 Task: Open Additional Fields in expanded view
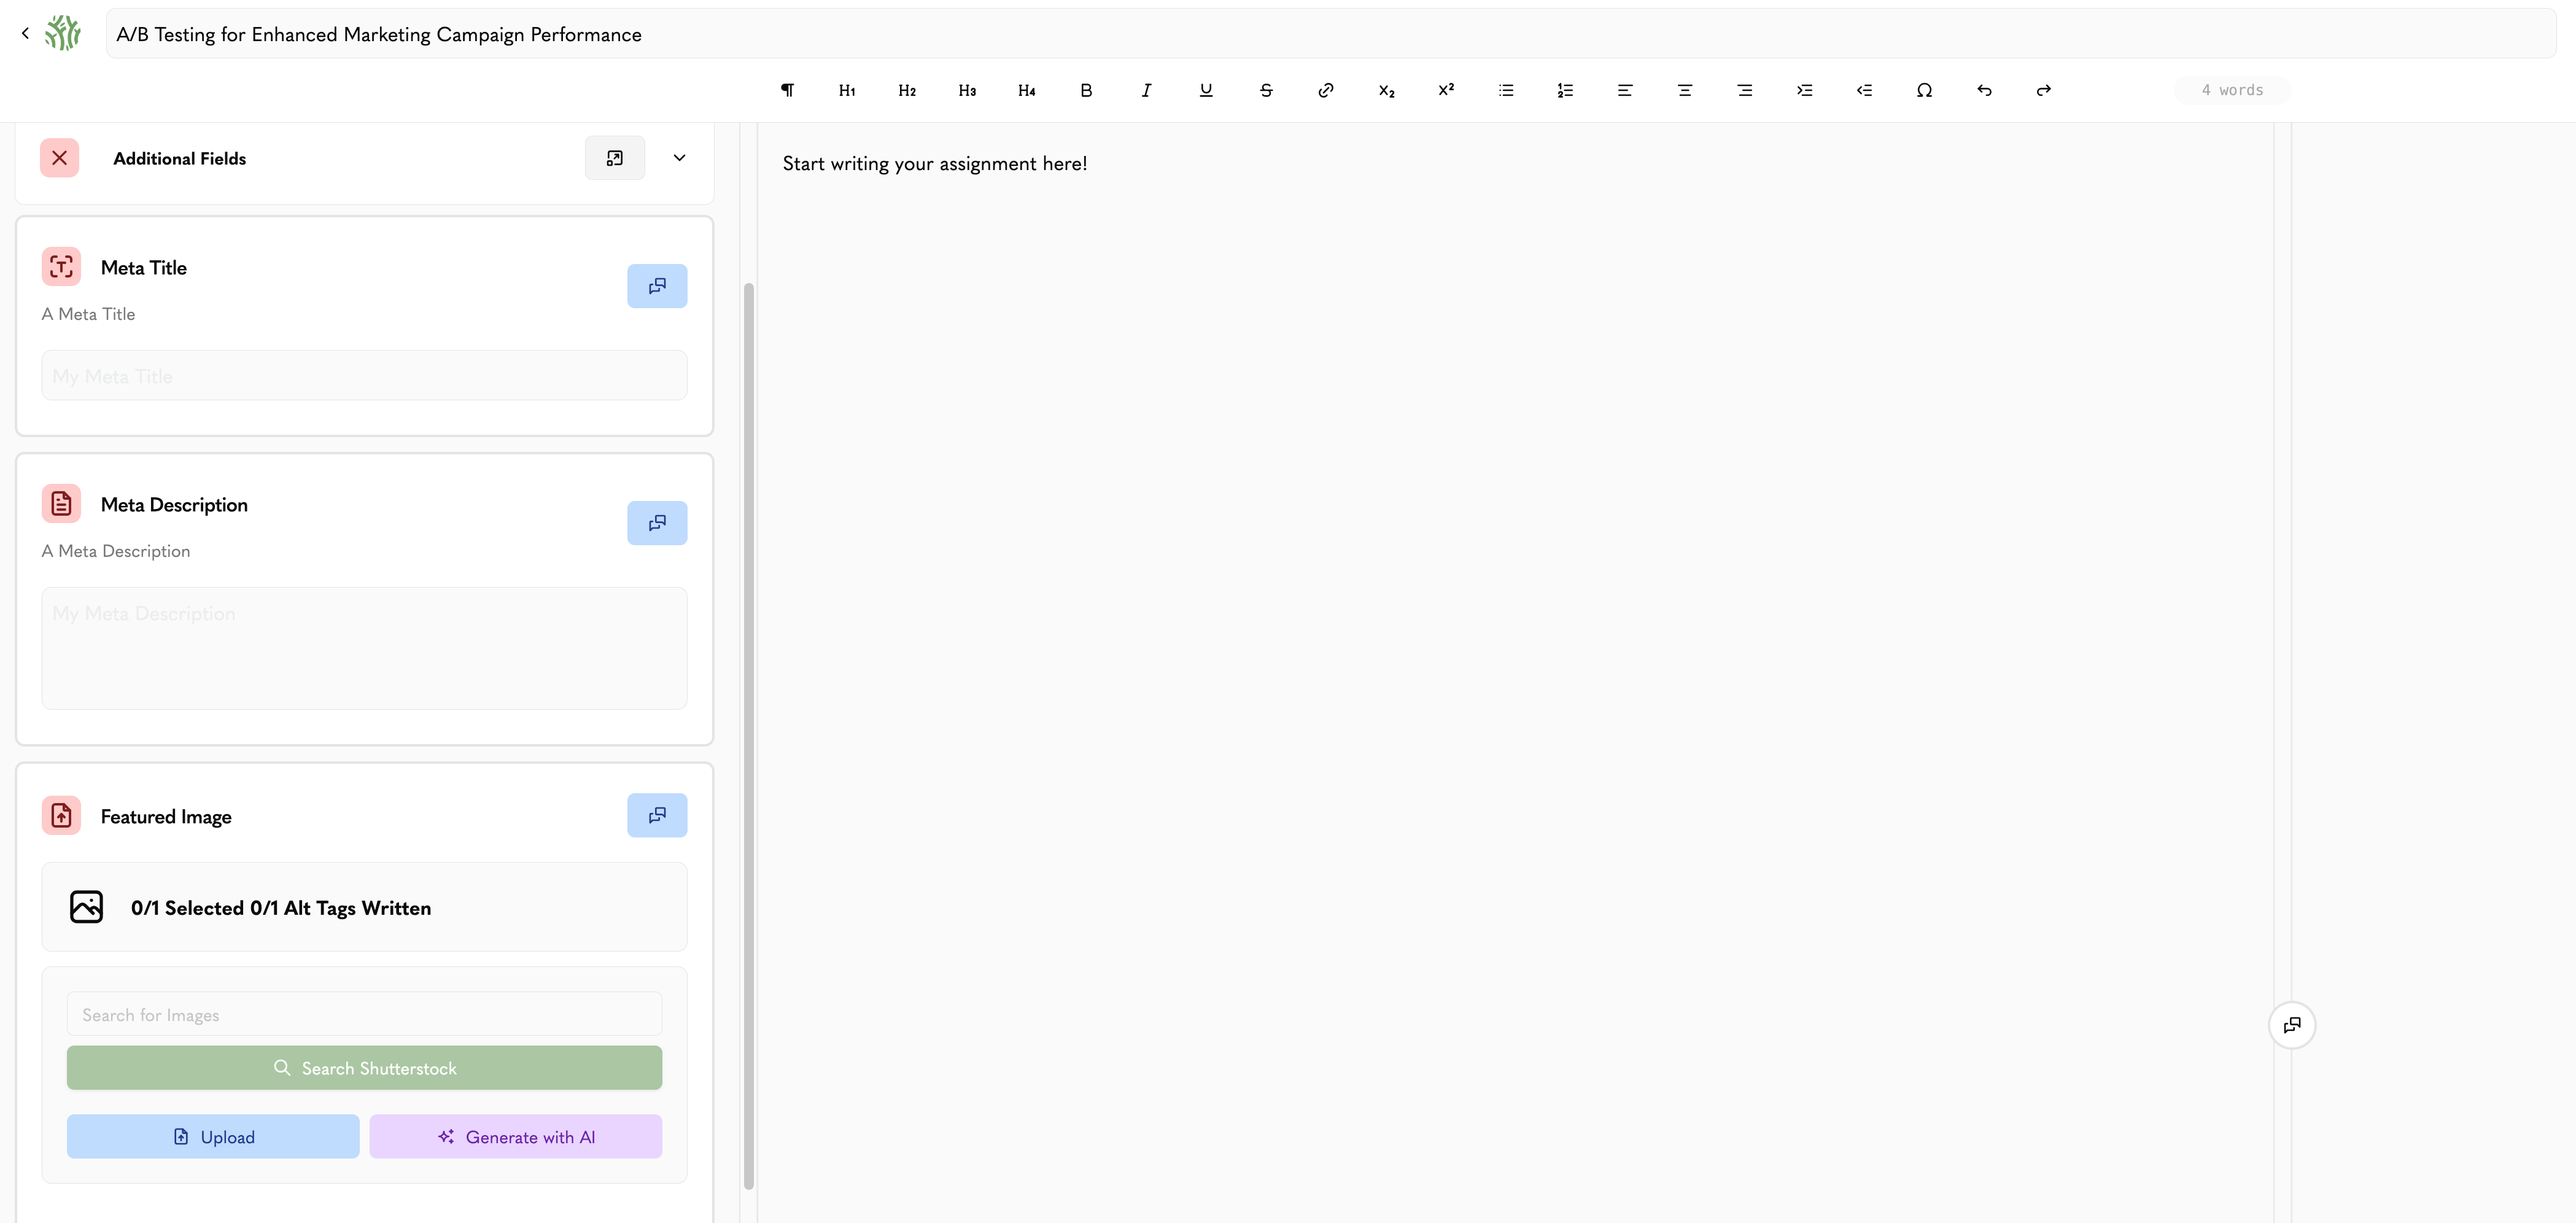[615, 158]
